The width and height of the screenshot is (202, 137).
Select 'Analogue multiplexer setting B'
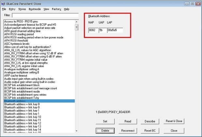point(39,72)
